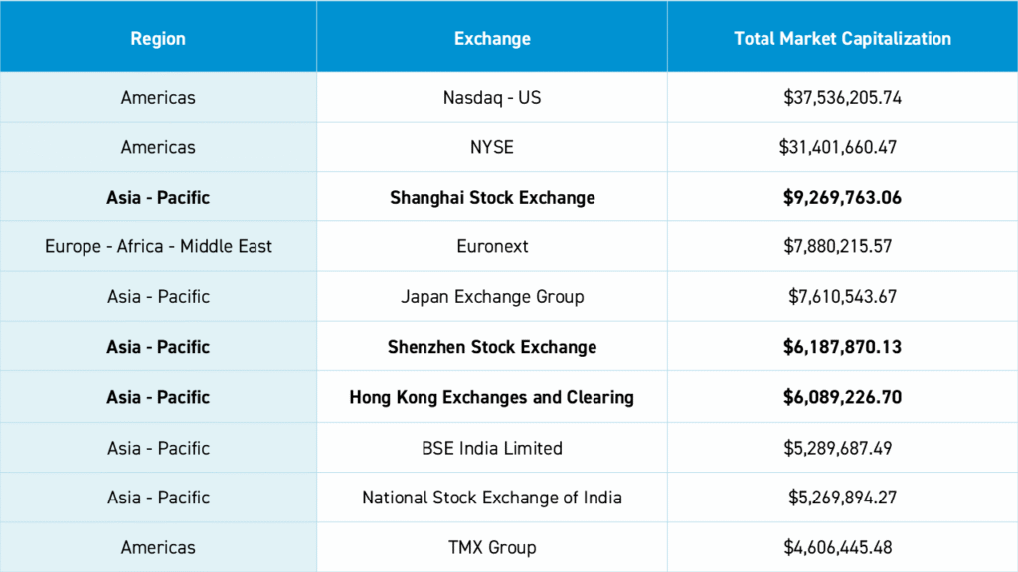This screenshot has height=572, width=1018.
Task: Click Hong Kong Exchanges and Clearing
Action: click(x=492, y=397)
